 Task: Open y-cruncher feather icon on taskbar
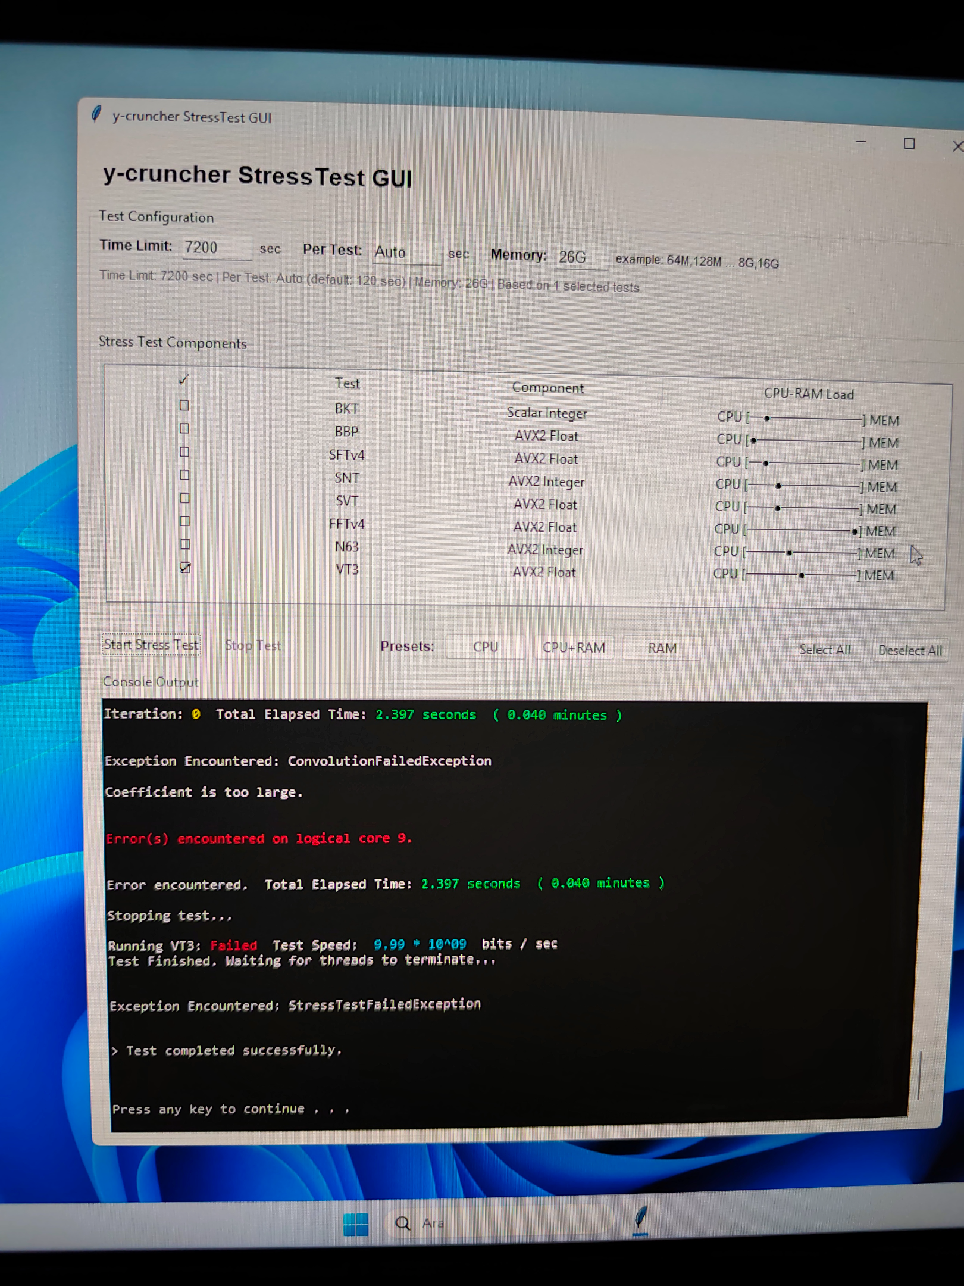click(x=640, y=1218)
